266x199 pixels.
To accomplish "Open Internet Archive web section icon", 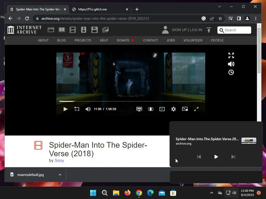I will (x=51, y=30).
